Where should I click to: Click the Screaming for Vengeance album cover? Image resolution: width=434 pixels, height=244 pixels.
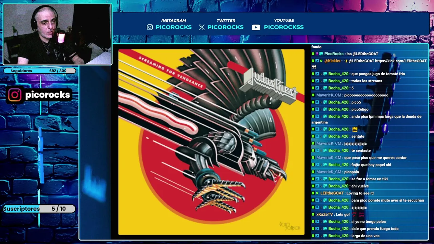pos(211,142)
